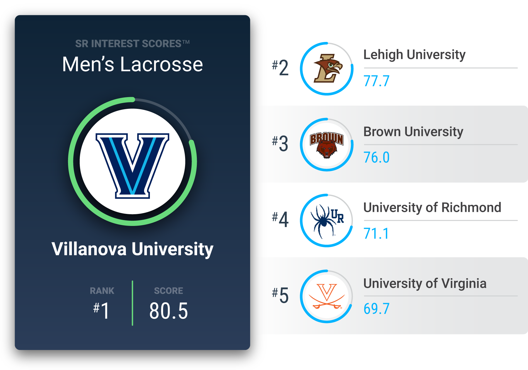Click Lehigh's 77.7 score

(376, 81)
